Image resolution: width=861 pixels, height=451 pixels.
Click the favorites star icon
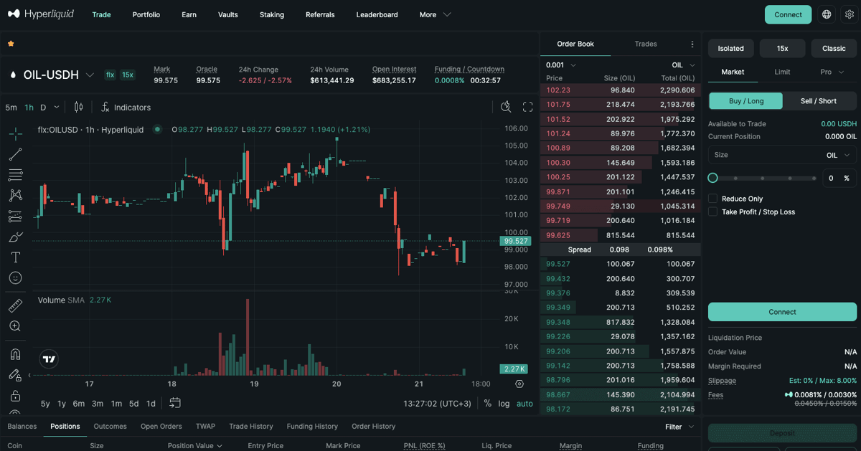[11, 44]
